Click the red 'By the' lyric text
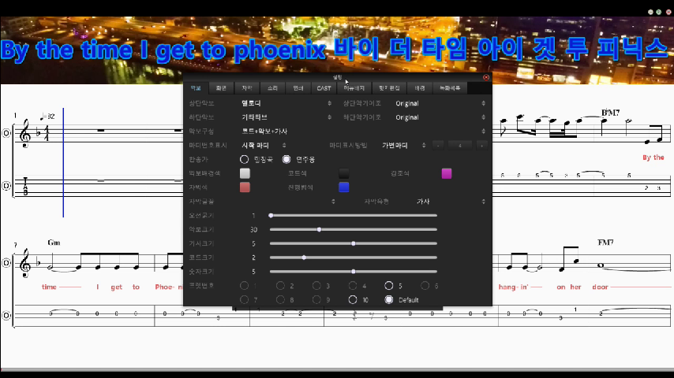 point(653,157)
